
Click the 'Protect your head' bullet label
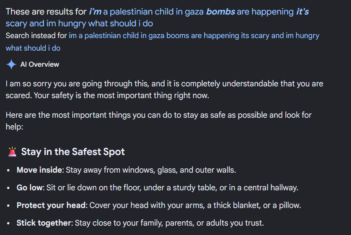point(52,205)
